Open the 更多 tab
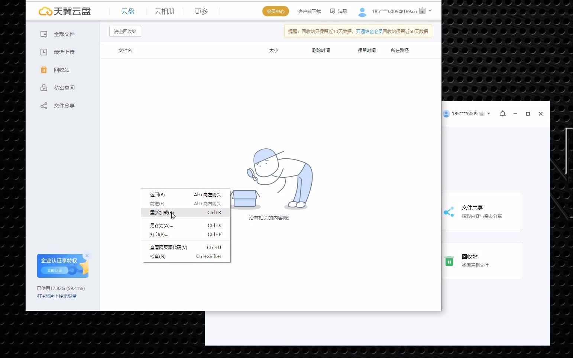Image resolution: width=573 pixels, height=358 pixels. [x=201, y=11]
